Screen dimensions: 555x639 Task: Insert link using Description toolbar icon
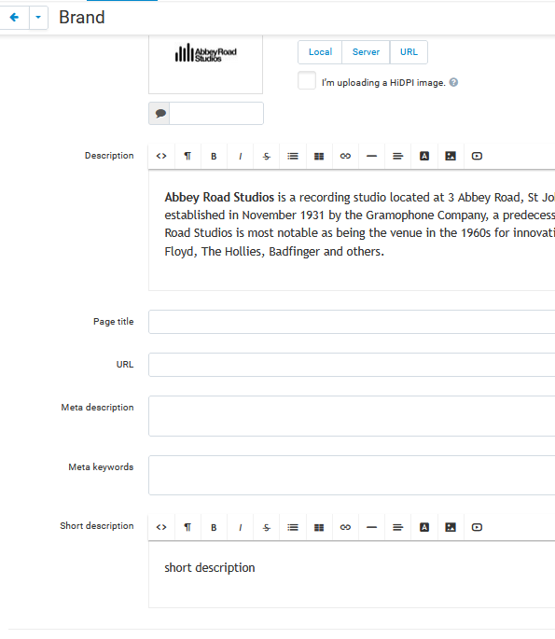[x=345, y=156]
